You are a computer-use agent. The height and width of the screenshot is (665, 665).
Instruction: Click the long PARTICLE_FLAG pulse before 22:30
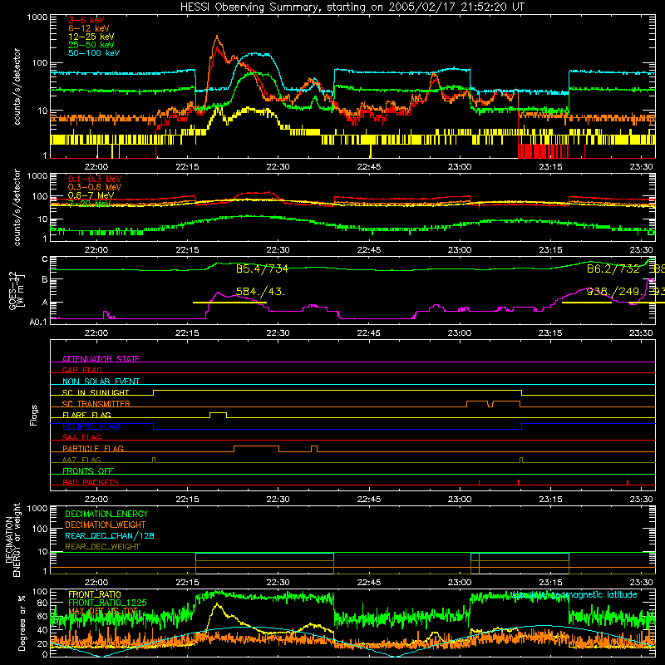click(x=256, y=446)
